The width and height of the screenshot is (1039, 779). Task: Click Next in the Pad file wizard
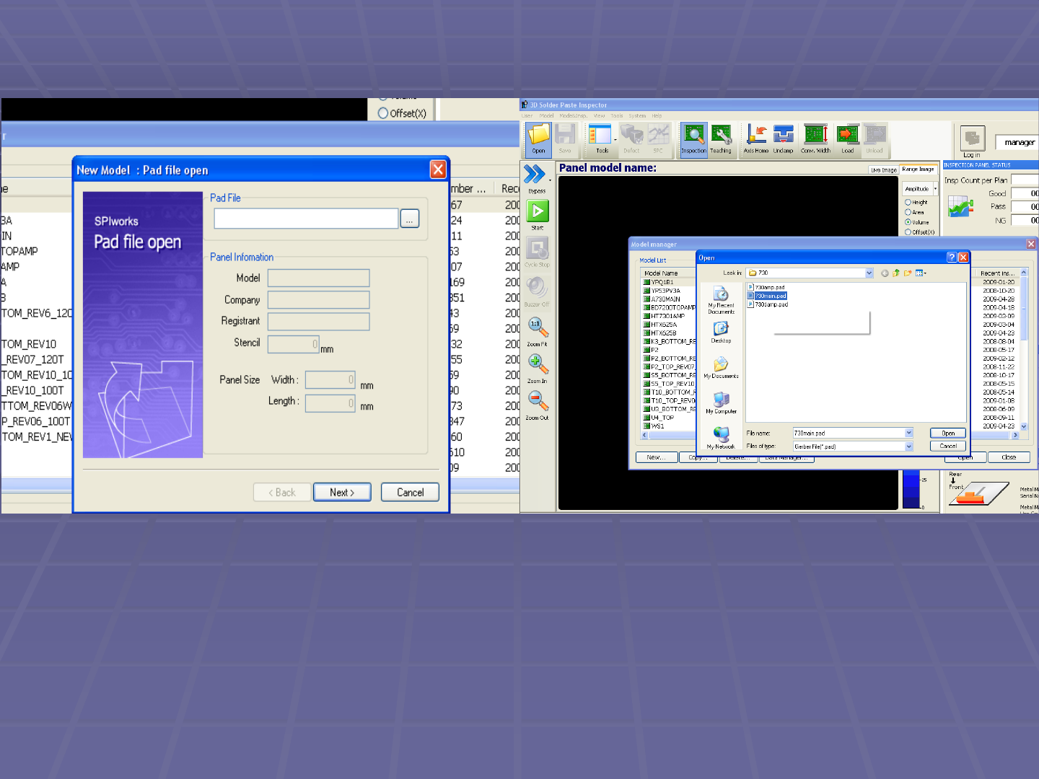(342, 493)
